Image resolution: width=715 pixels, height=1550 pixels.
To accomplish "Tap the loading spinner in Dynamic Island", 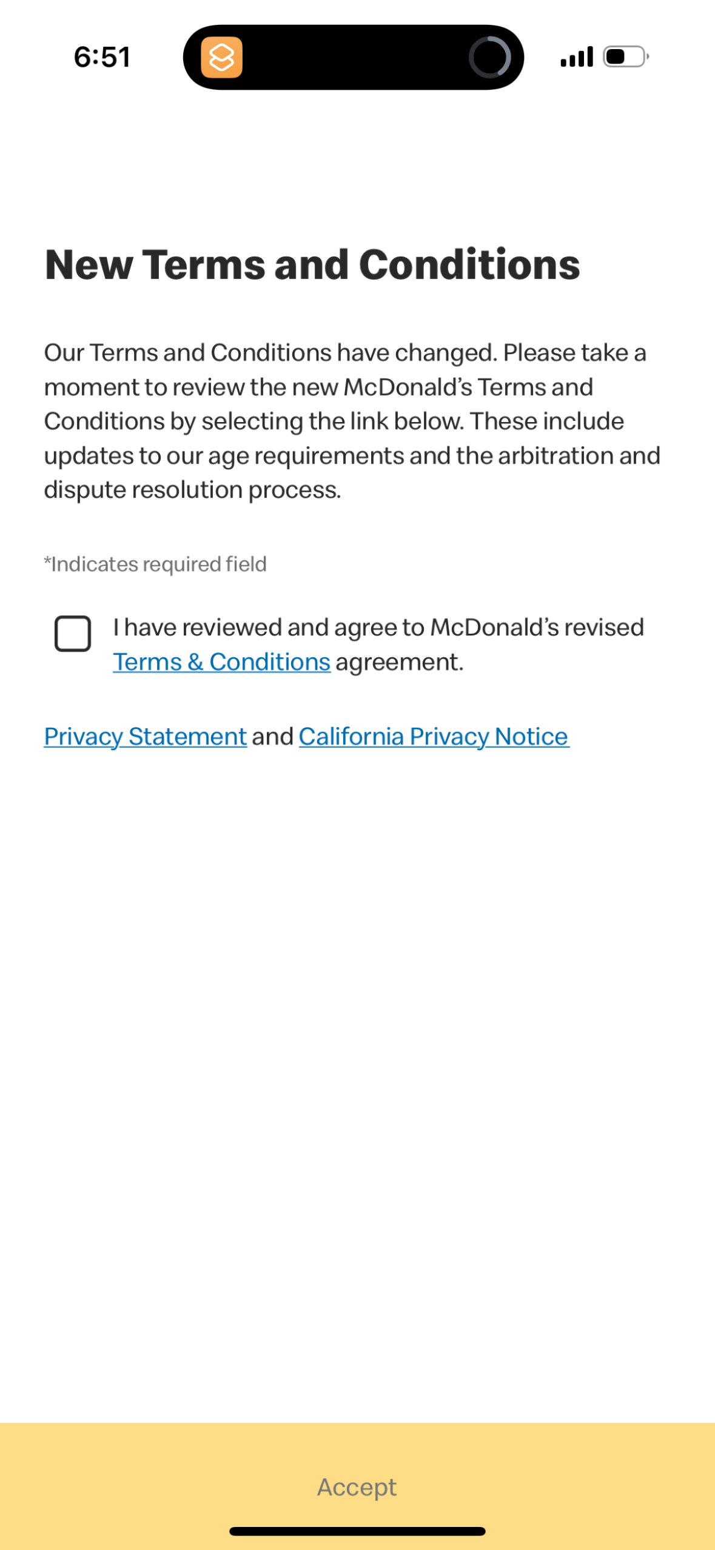I will point(489,58).
